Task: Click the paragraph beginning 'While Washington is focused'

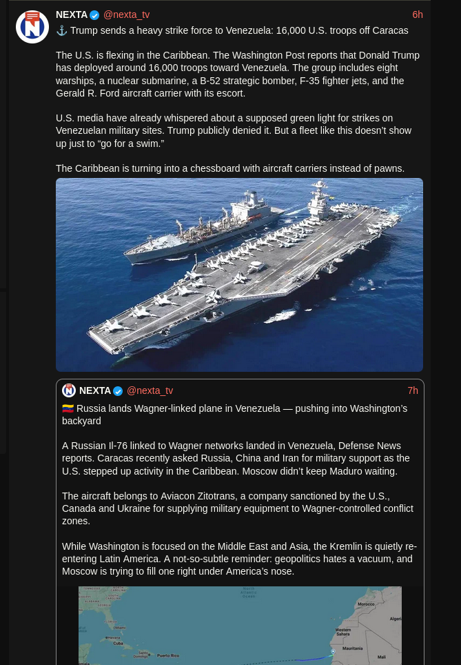Action: (x=239, y=559)
